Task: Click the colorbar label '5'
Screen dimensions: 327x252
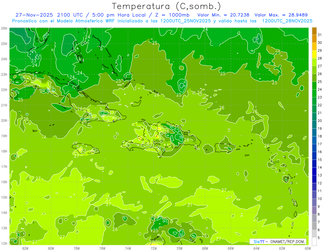Action: 319,238
